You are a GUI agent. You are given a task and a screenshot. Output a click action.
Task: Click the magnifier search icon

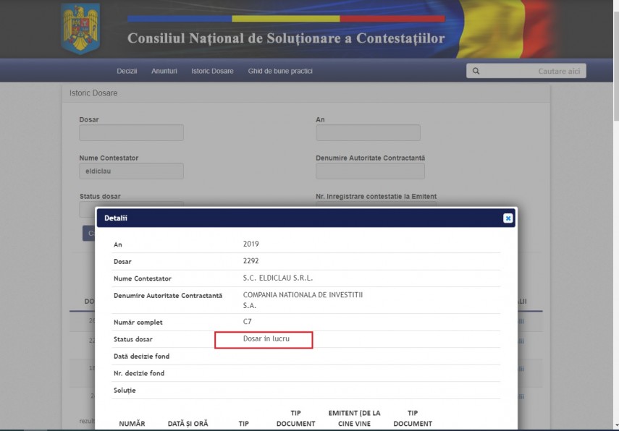click(476, 71)
